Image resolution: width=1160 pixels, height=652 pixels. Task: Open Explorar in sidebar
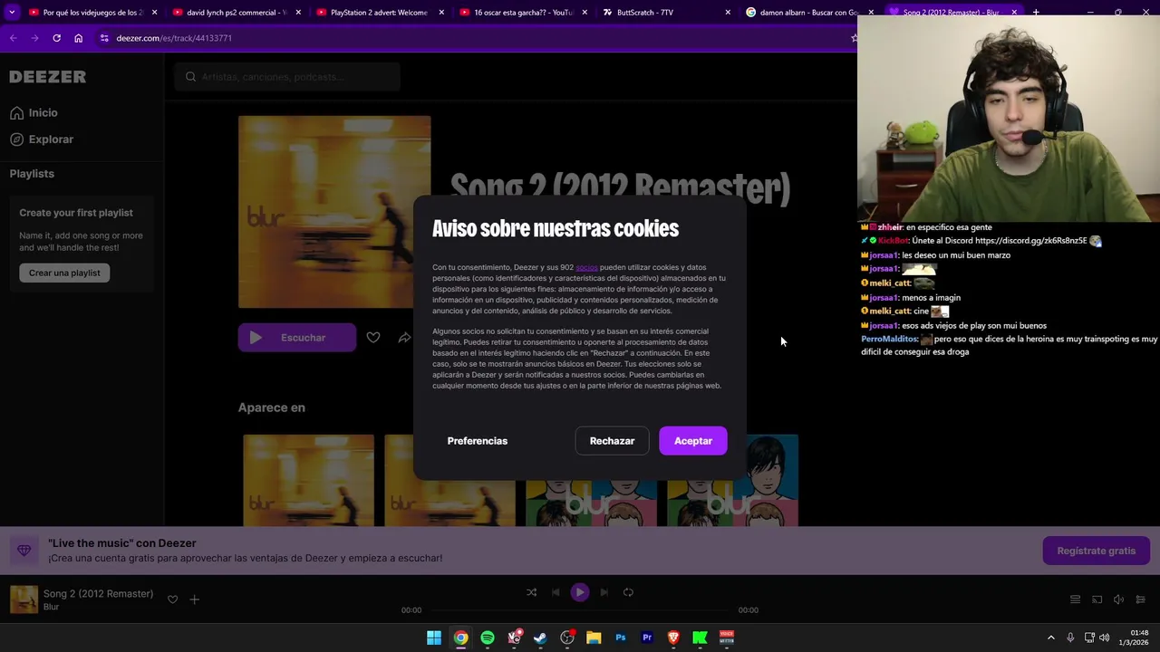pos(42,139)
